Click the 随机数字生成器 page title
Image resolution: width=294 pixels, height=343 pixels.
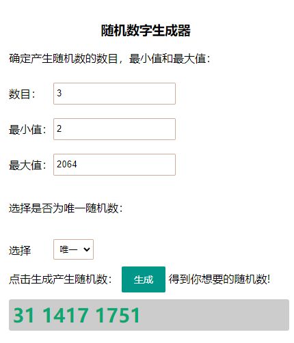(x=146, y=31)
